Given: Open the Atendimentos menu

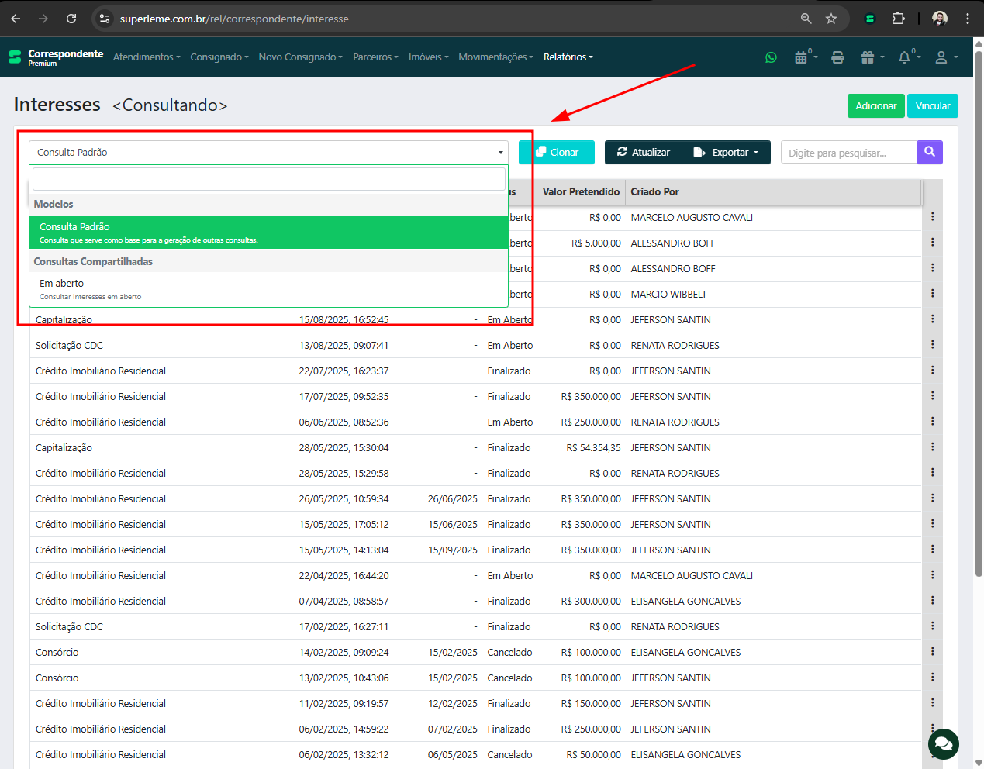Looking at the screenshot, I should (x=146, y=57).
